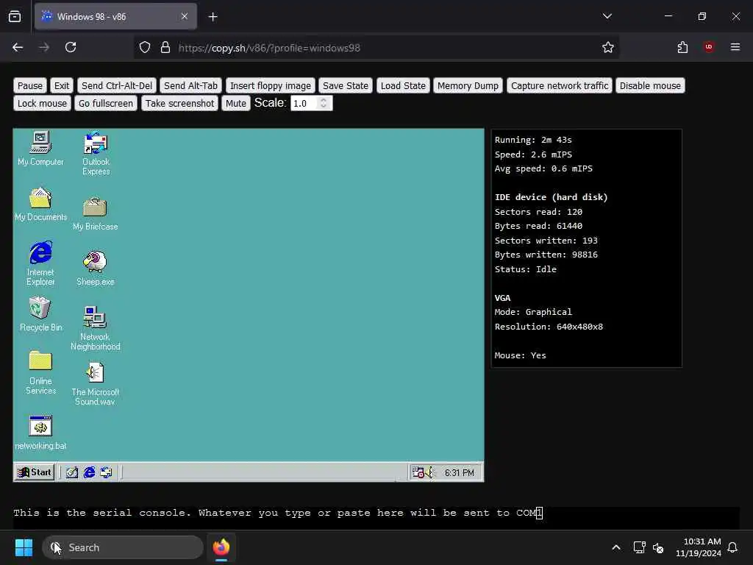Mute the emulator sound
The image size is (753, 565).
(x=236, y=103)
